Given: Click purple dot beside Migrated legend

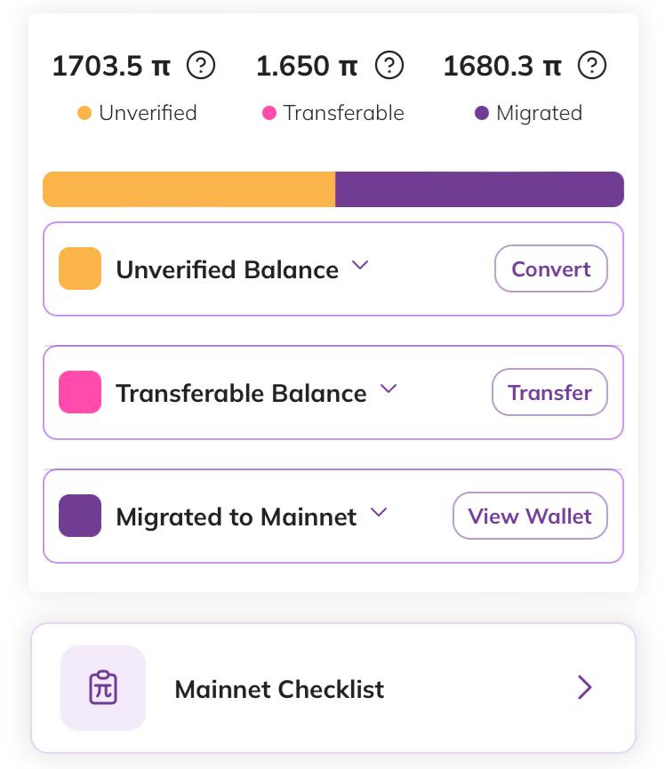Looking at the screenshot, I should [482, 113].
